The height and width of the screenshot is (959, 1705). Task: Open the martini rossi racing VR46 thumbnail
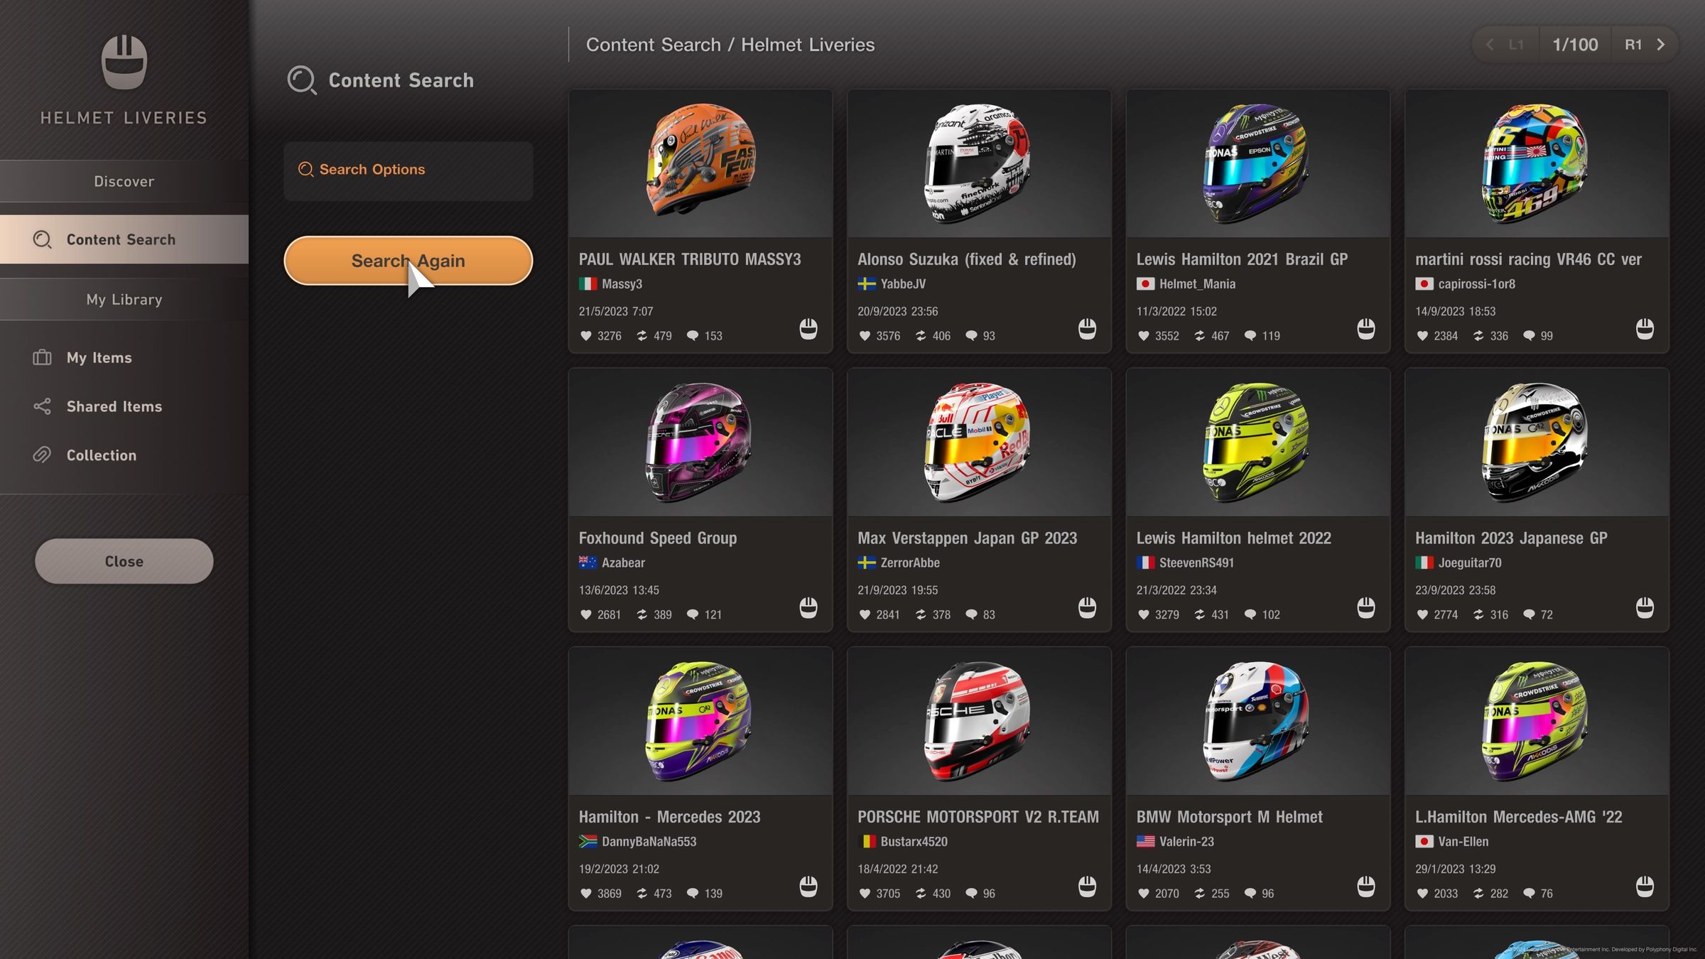click(x=1537, y=163)
